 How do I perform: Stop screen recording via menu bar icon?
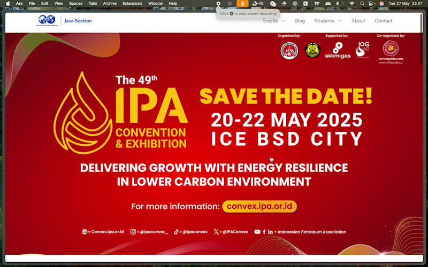click(x=218, y=4)
